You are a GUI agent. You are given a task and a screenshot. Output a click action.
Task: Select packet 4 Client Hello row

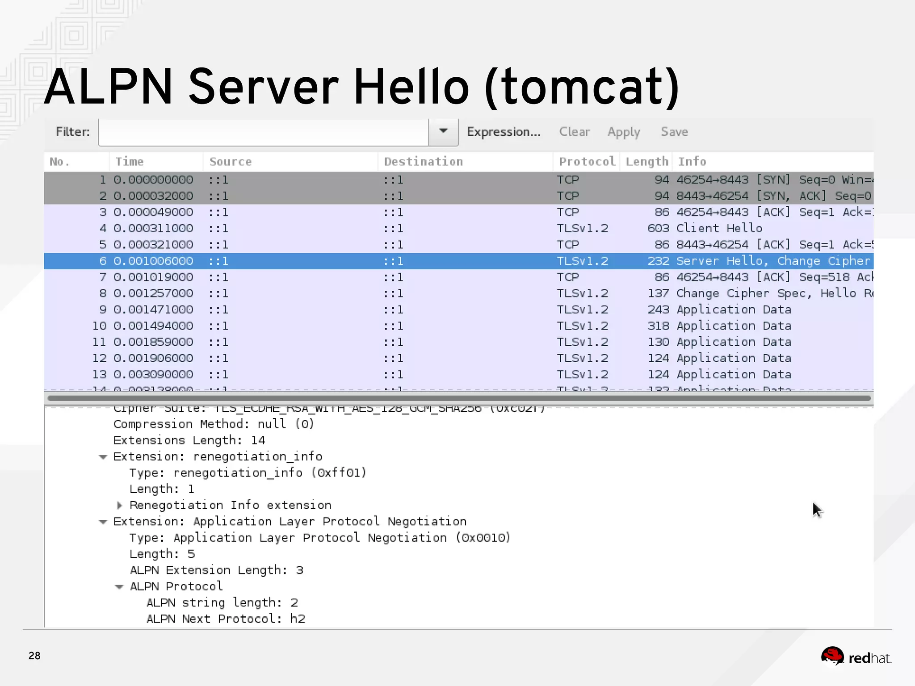459,229
